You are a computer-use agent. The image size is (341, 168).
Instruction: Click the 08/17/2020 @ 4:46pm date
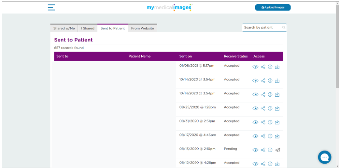click(x=198, y=135)
